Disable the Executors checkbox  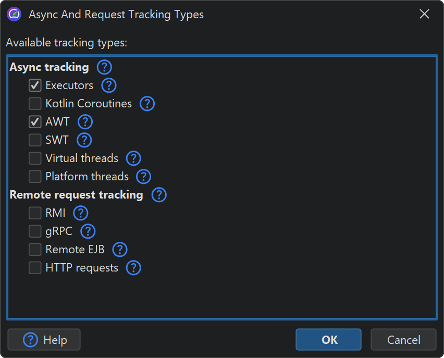(x=35, y=85)
